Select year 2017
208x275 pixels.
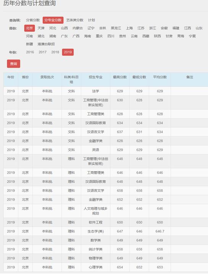click(43, 52)
